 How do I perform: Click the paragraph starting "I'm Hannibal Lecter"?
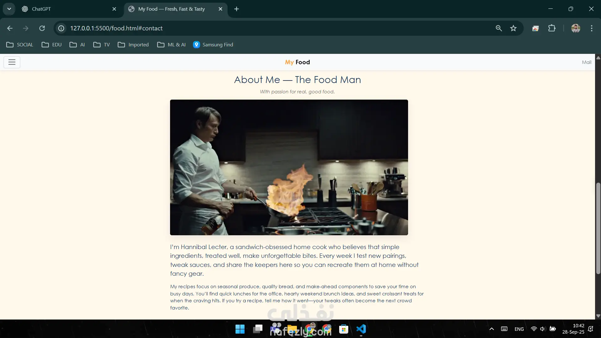(294, 260)
